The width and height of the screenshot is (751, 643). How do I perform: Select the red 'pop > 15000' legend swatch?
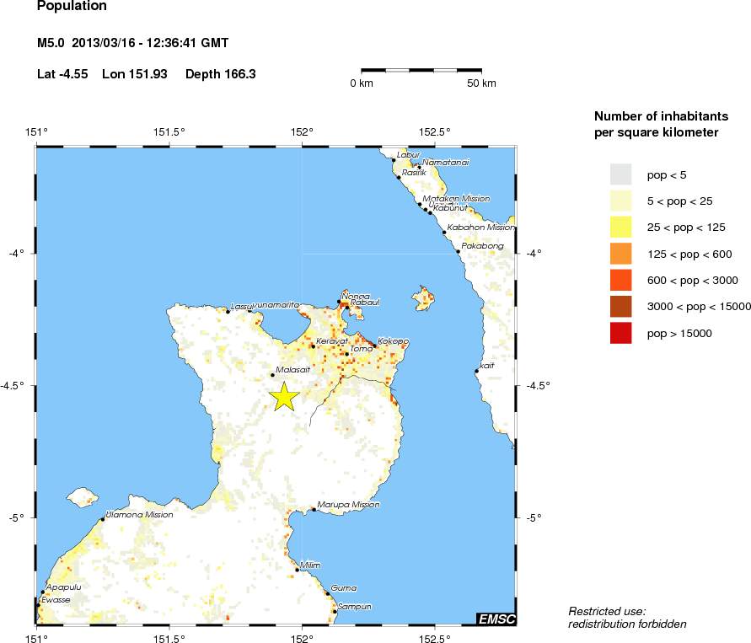tap(620, 334)
